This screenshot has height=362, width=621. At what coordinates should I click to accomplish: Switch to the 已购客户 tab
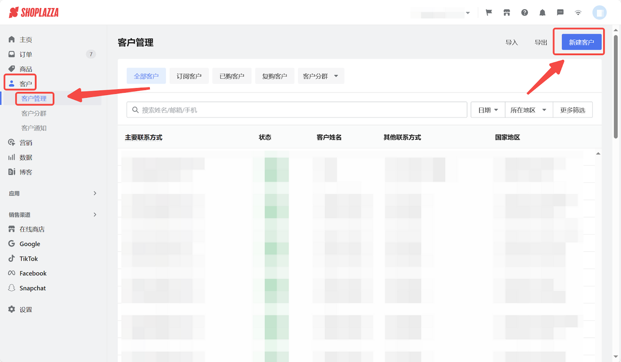point(232,76)
